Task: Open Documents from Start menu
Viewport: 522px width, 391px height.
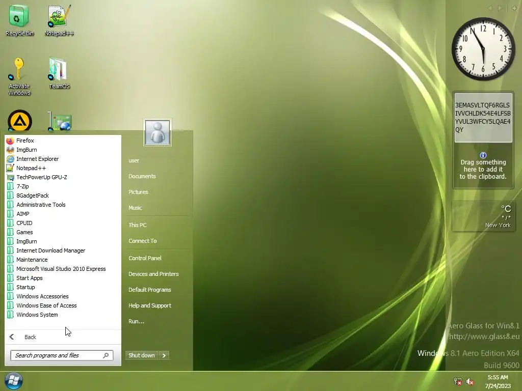Action: (142, 176)
